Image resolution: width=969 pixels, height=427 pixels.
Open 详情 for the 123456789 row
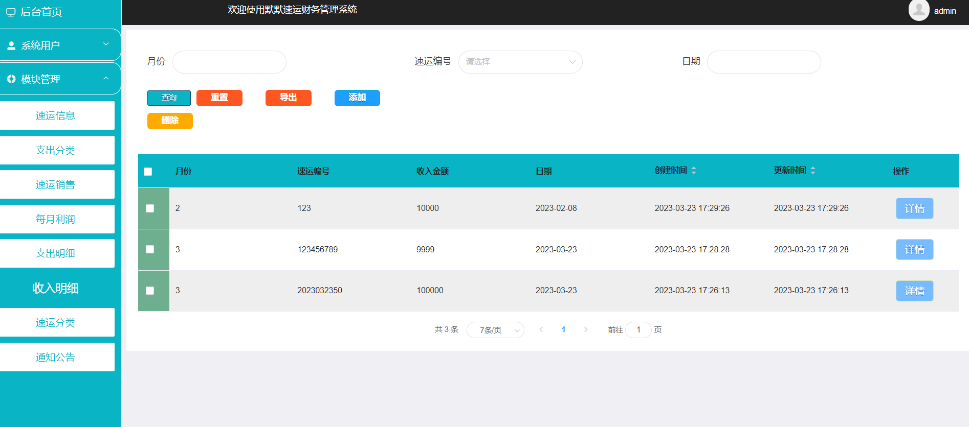point(915,249)
